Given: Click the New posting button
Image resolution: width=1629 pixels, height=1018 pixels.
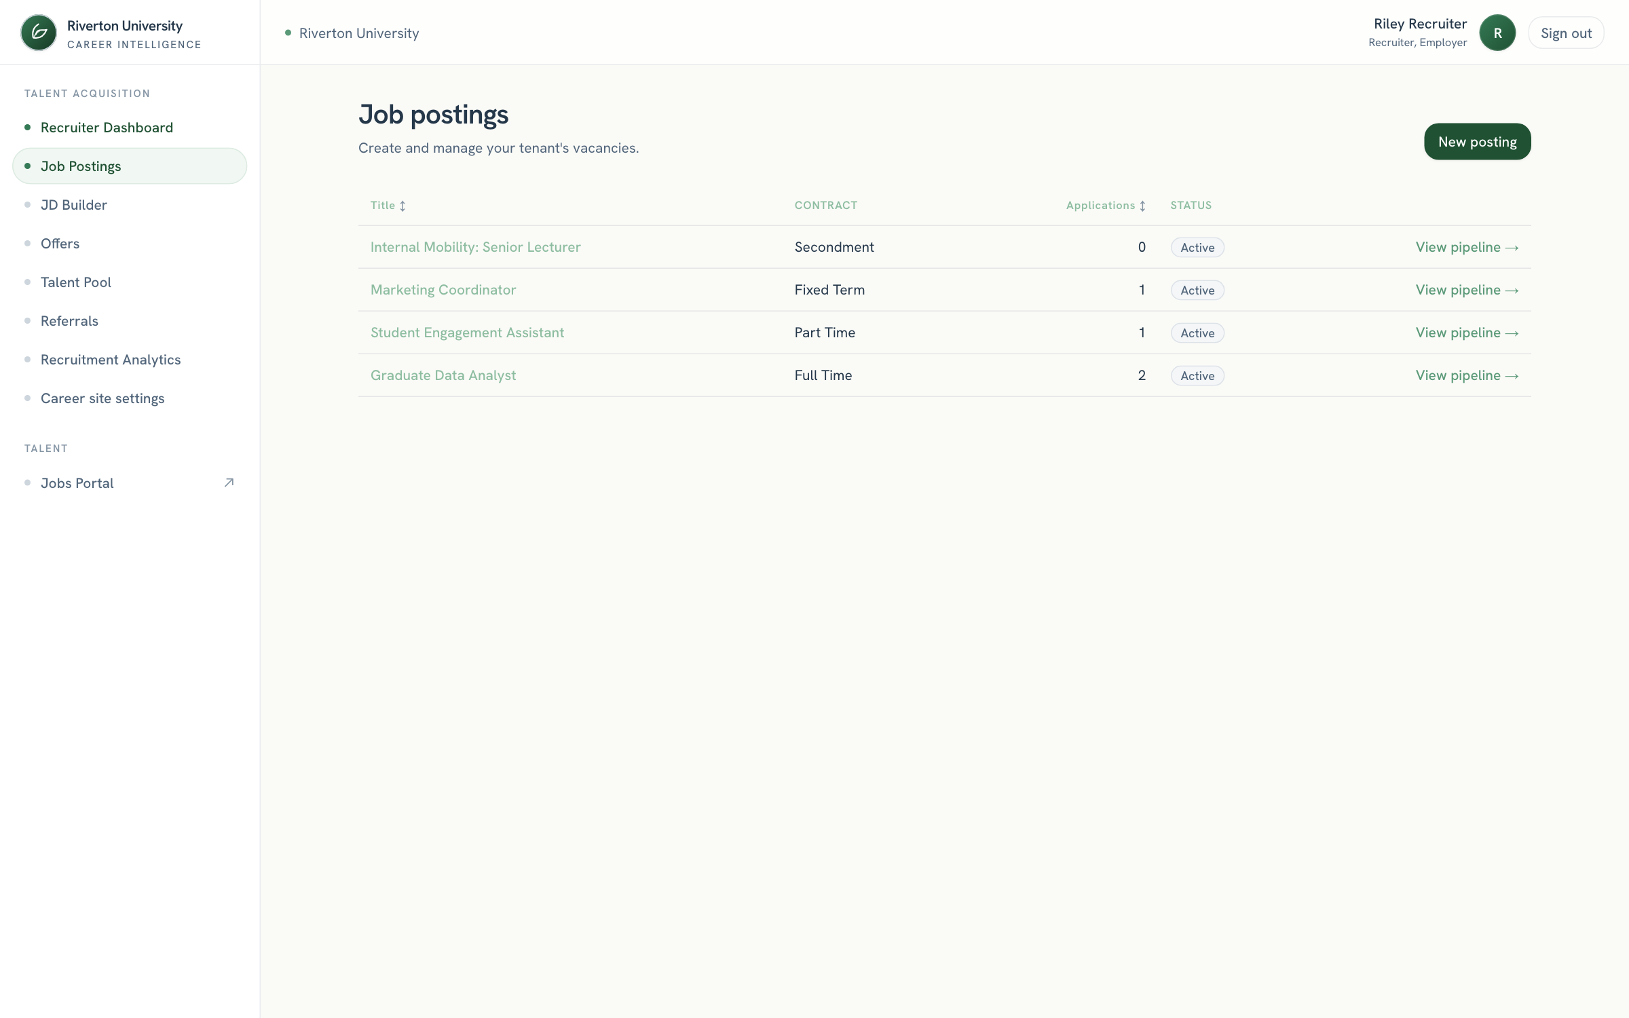Looking at the screenshot, I should click(1477, 142).
